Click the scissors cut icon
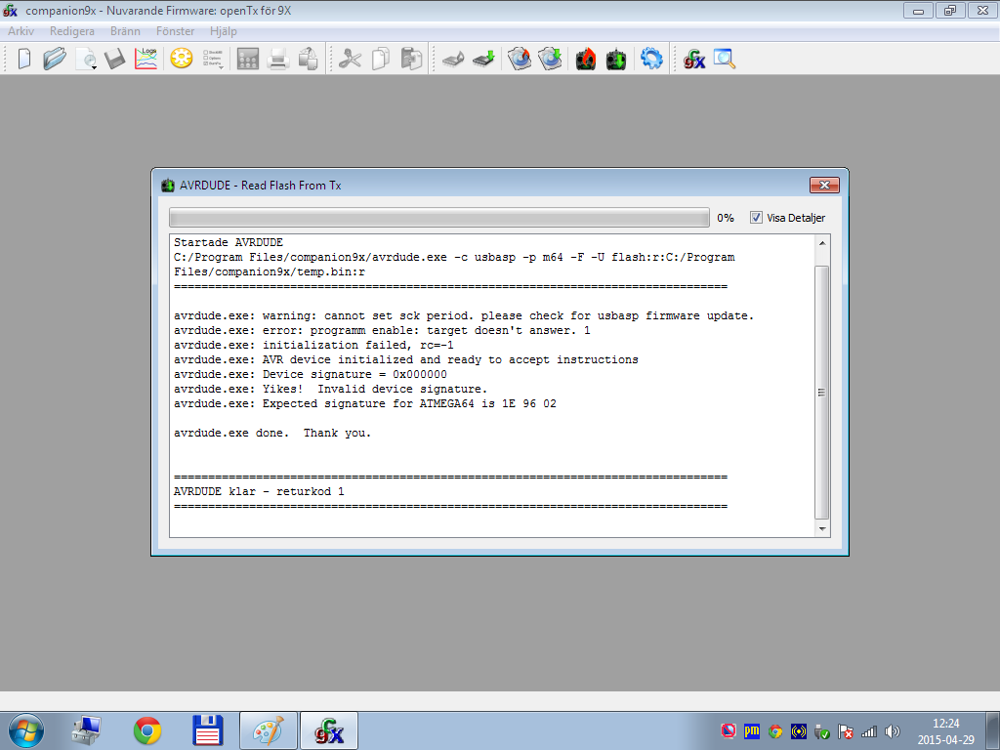 click(351, 59)
